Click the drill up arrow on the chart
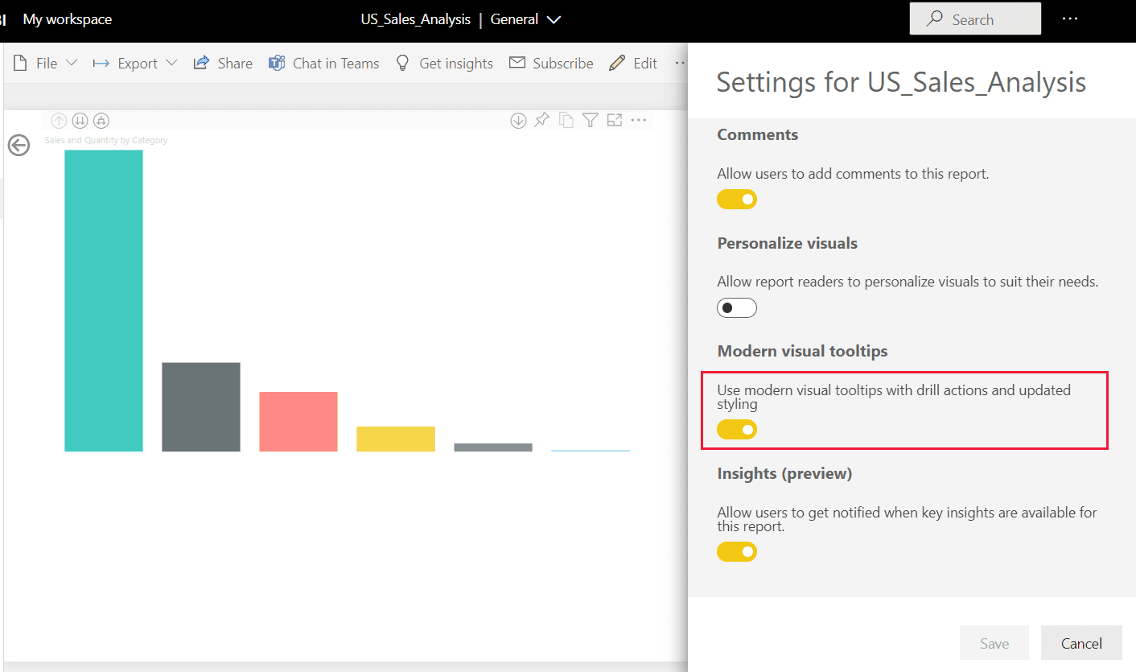Image resolution: width=1136 pixels, height=672 pixels. 59,119
